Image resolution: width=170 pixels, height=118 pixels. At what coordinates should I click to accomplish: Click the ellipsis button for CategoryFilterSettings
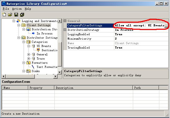pyautogui.click(x=166, y=26)
